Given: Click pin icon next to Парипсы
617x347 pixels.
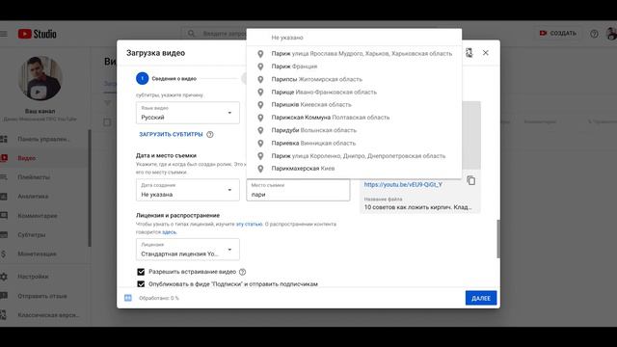Looking at the screenshot, I should click(260, 79).
